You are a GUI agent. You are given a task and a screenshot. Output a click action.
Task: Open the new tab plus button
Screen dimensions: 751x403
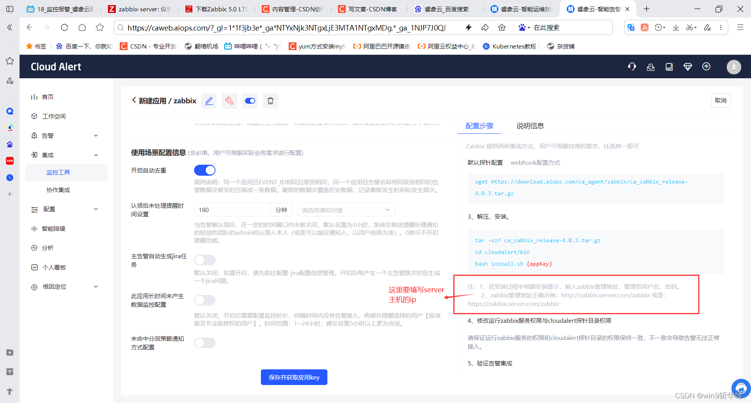(647, 9)
